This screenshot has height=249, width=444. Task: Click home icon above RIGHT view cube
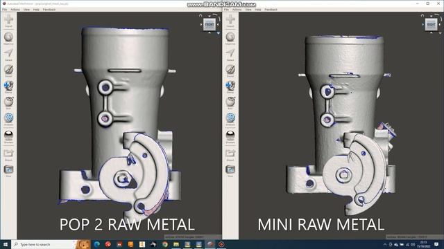pyautogui.click(x=422, y=15)
